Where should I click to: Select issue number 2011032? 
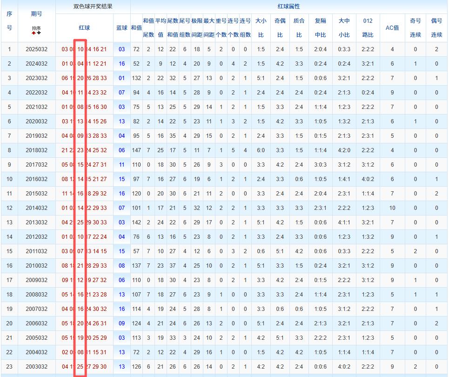37,251
